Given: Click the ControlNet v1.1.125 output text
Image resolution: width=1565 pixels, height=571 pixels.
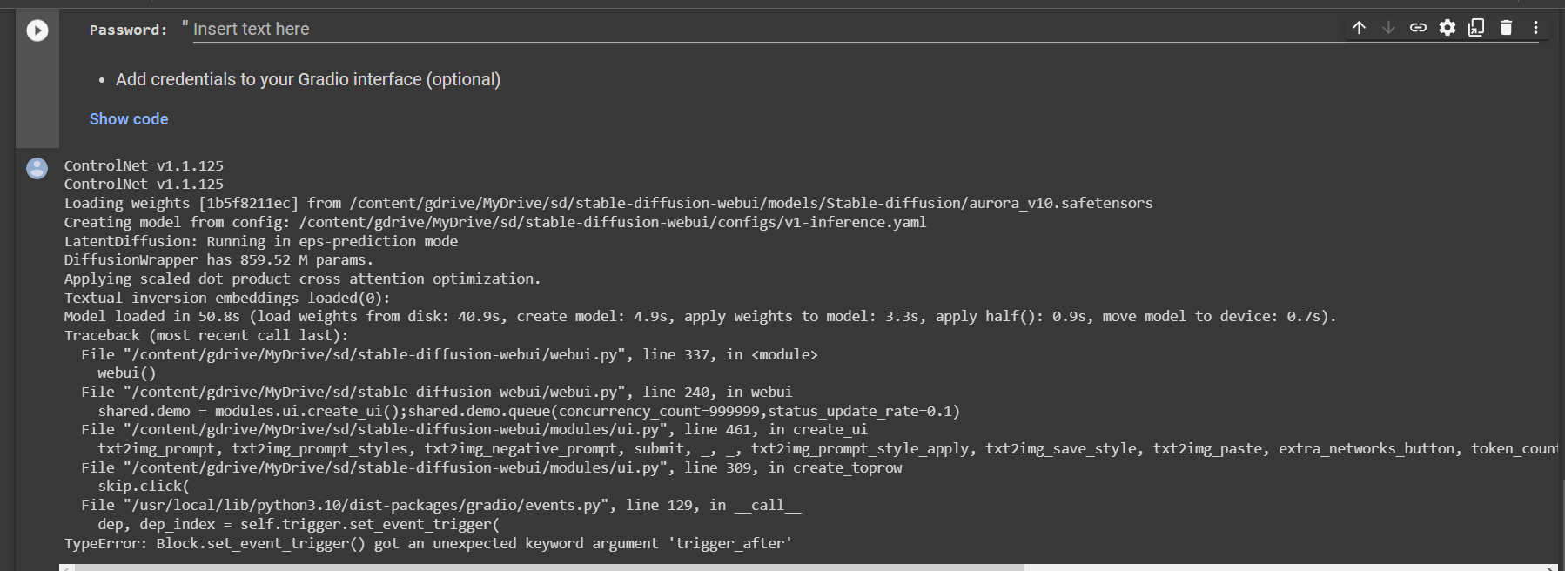Looking at the screenshot, I should tap(144, 165).
